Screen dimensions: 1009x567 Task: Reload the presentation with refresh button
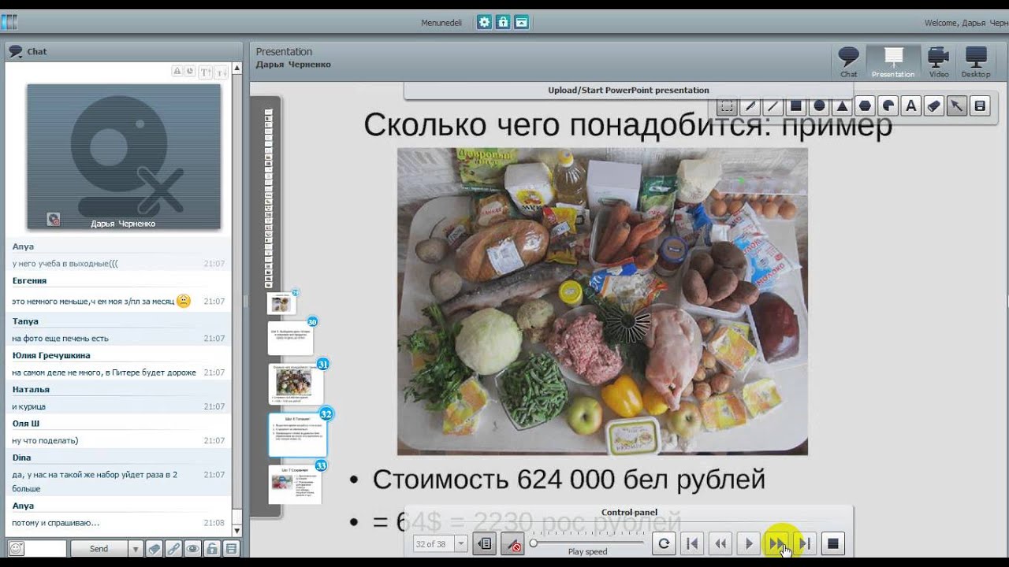click(x=664, y=543)
